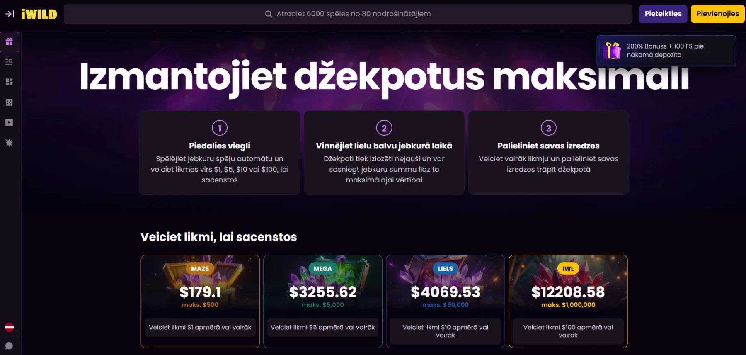
Task: Select the search list icon in the sidebar
Action: tap(9, 61)
